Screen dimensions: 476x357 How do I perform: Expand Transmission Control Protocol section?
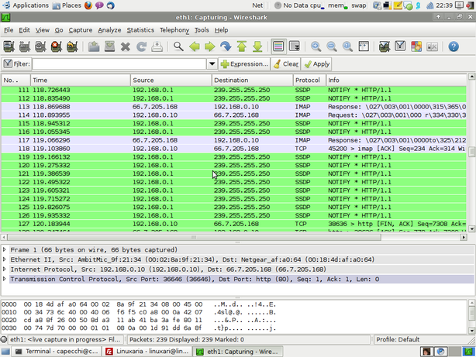coord(4,279)
